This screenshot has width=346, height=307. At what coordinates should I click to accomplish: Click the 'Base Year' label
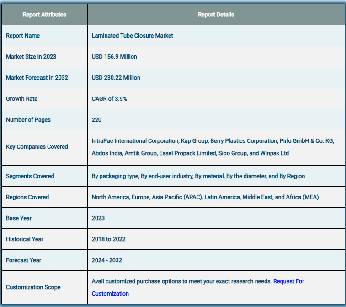pyautogui.click(x=19, y=218)
